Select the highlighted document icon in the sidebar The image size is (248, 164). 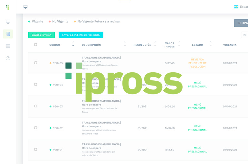8,34
